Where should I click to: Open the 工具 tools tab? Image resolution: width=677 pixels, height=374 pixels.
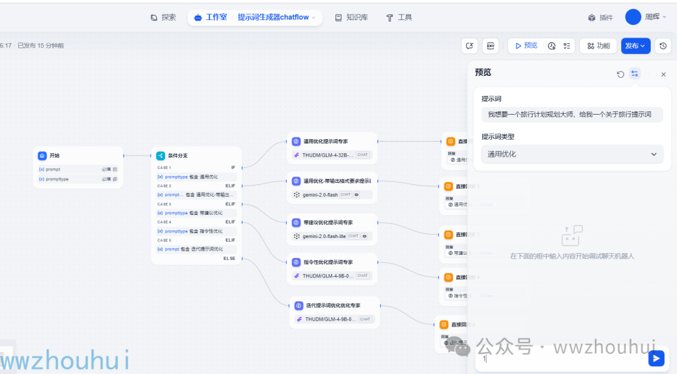(x=399, y=18)
